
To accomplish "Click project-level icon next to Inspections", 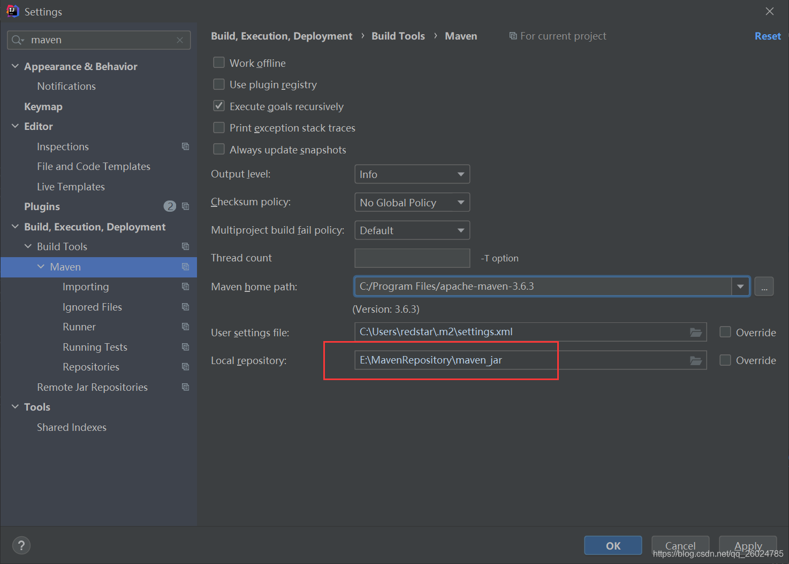I will click(x=186, y=146).
